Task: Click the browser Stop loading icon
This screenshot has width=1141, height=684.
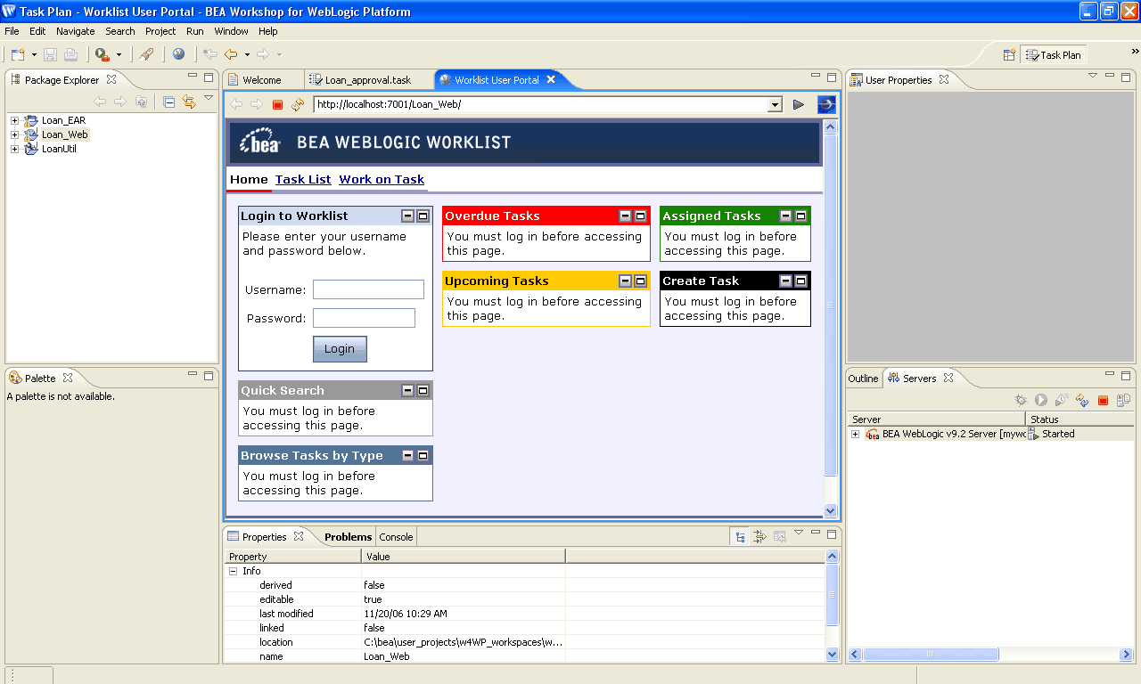Action: click(277, 105)
